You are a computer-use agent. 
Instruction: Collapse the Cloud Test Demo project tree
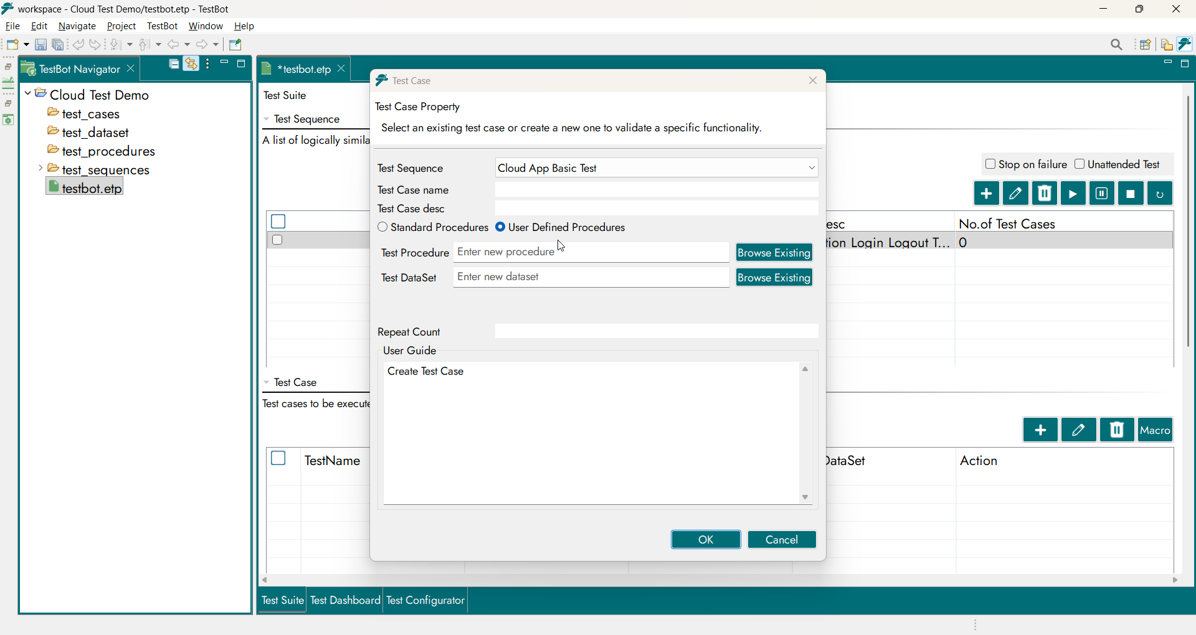coord(28,94)
